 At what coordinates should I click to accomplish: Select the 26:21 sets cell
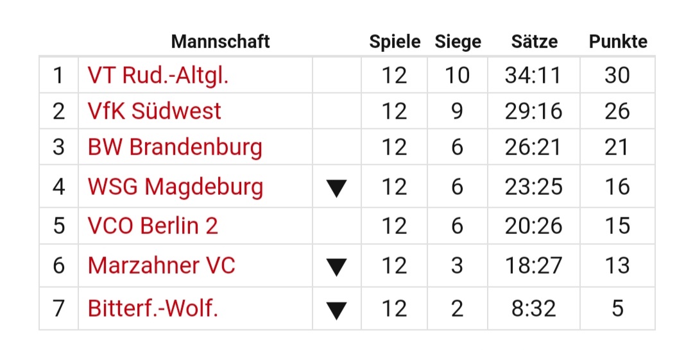click(x=533, y=147)
